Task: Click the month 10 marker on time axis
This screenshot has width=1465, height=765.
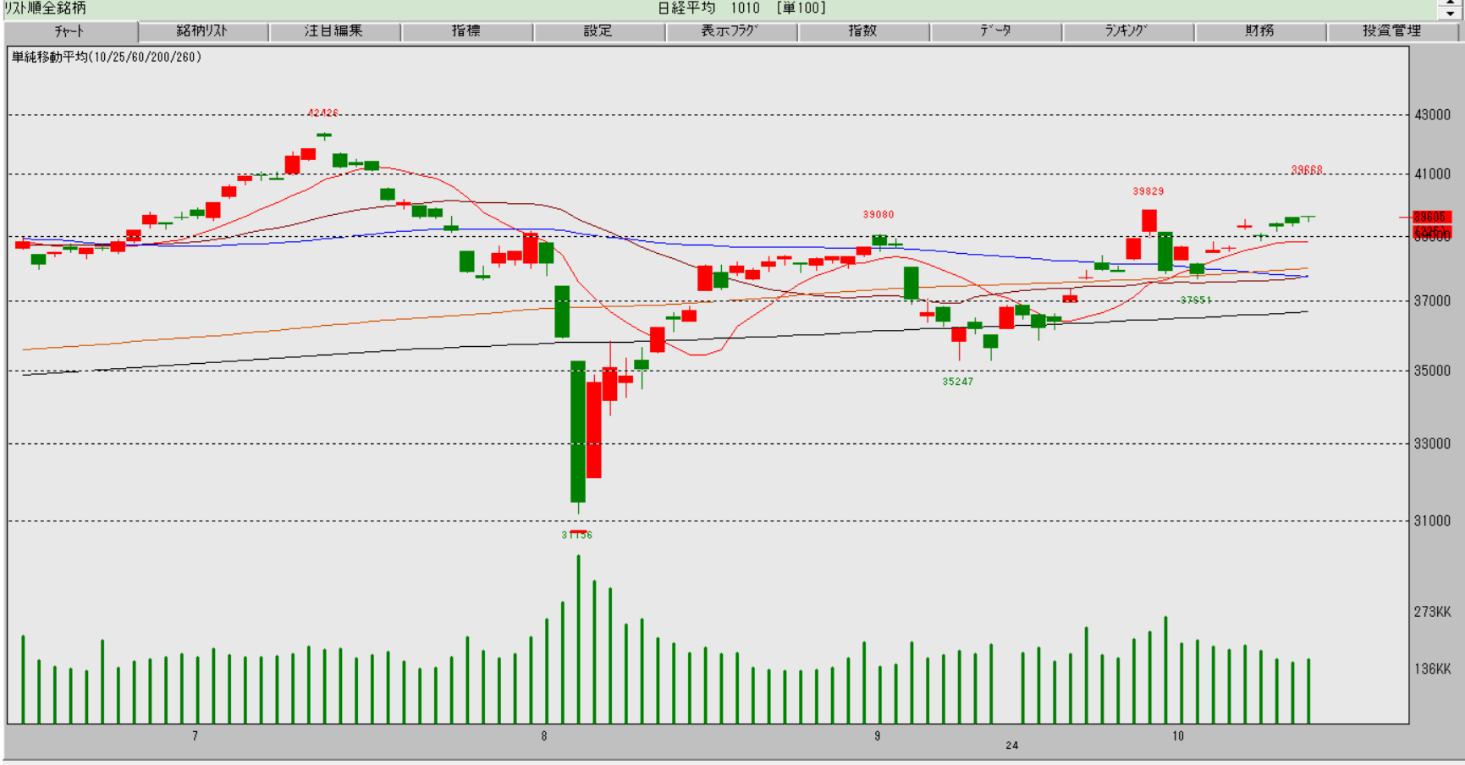Action: (x=1178, y=736)
